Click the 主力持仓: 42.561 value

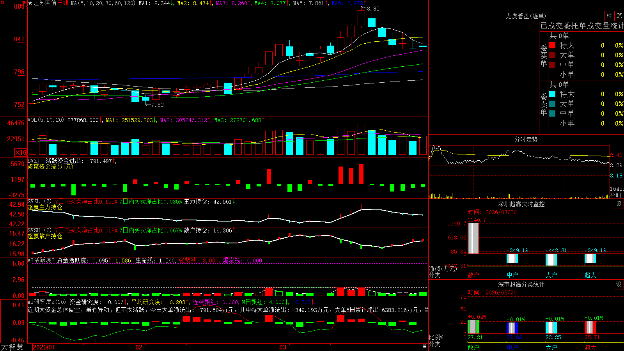coord(209,202)
